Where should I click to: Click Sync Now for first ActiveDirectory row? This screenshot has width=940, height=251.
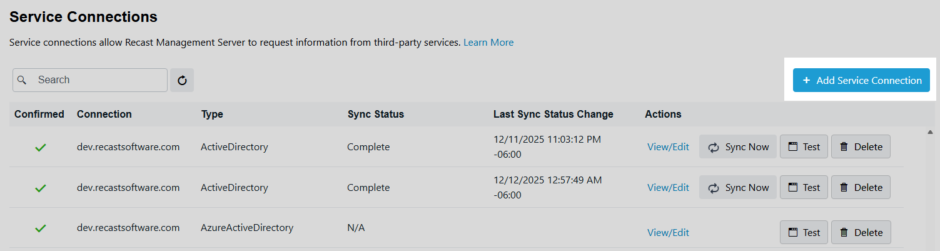[x=738, y=147]
